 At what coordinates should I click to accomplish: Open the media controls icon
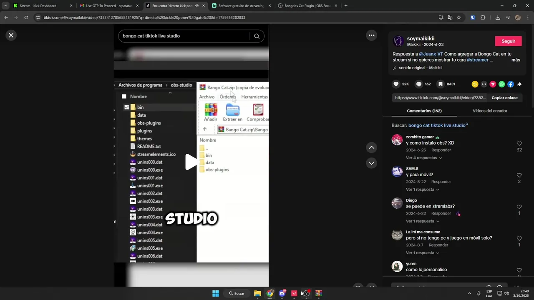point(508,17)
